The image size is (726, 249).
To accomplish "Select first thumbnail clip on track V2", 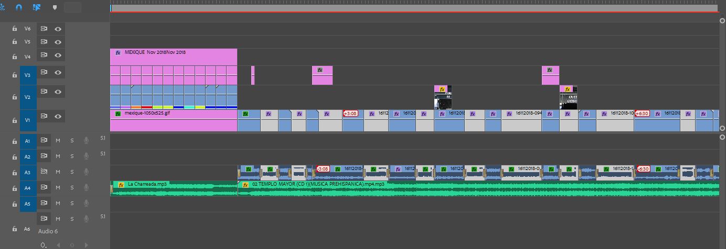I will [443, 97].
